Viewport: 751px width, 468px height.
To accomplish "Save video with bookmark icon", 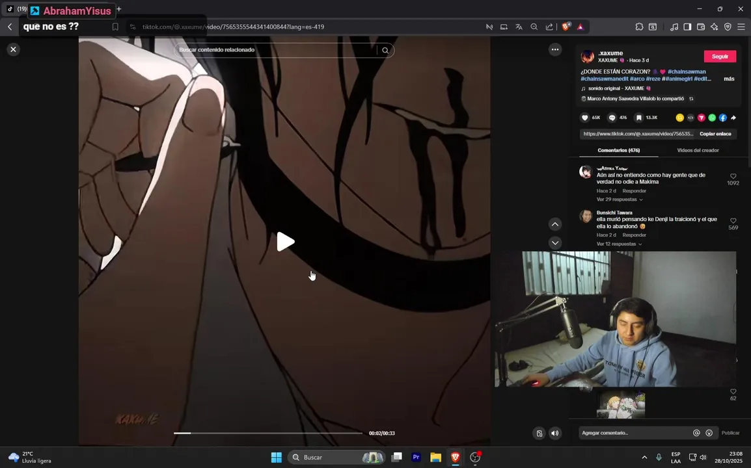I will (x=639, y=118).
